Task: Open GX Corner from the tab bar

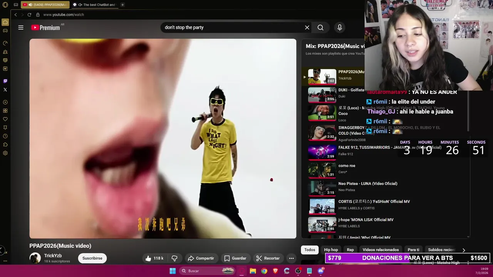Action: pyautogui.click(x=16, y=5)
